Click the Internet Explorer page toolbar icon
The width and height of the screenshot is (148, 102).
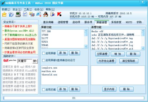[x=39, y=14]
